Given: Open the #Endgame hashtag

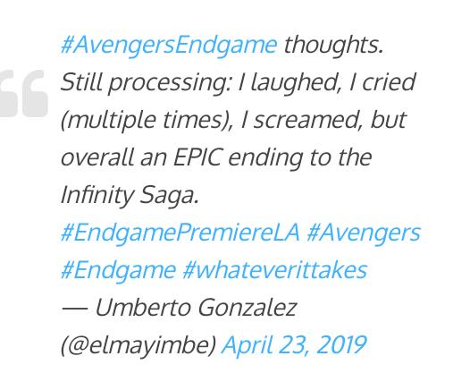Looking at the screenshot, I should [x=118, y=271].
